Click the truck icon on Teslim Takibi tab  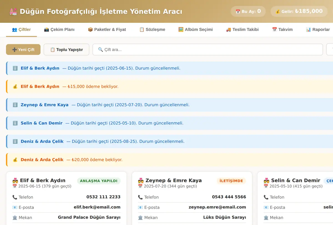click(x=228, y=29)
